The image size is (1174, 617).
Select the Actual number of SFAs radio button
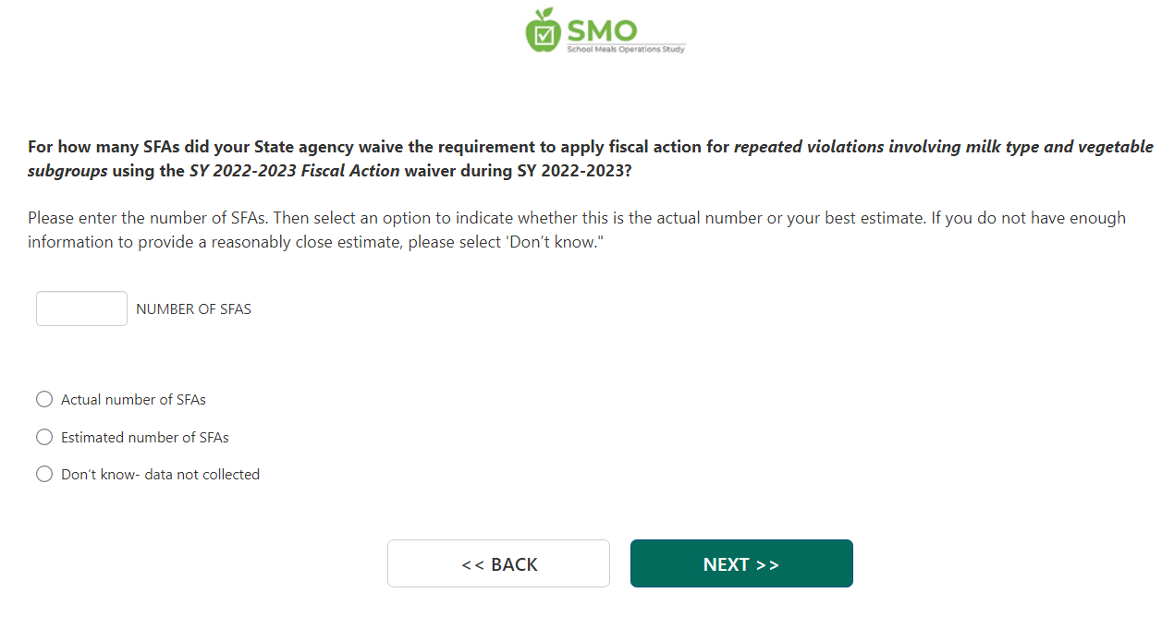[44, 399]
